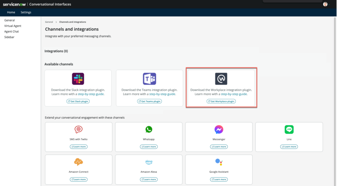Screen dimensions: 337x186
Task: Click the Workplace logo icon
Action: (x=221, y=79)
